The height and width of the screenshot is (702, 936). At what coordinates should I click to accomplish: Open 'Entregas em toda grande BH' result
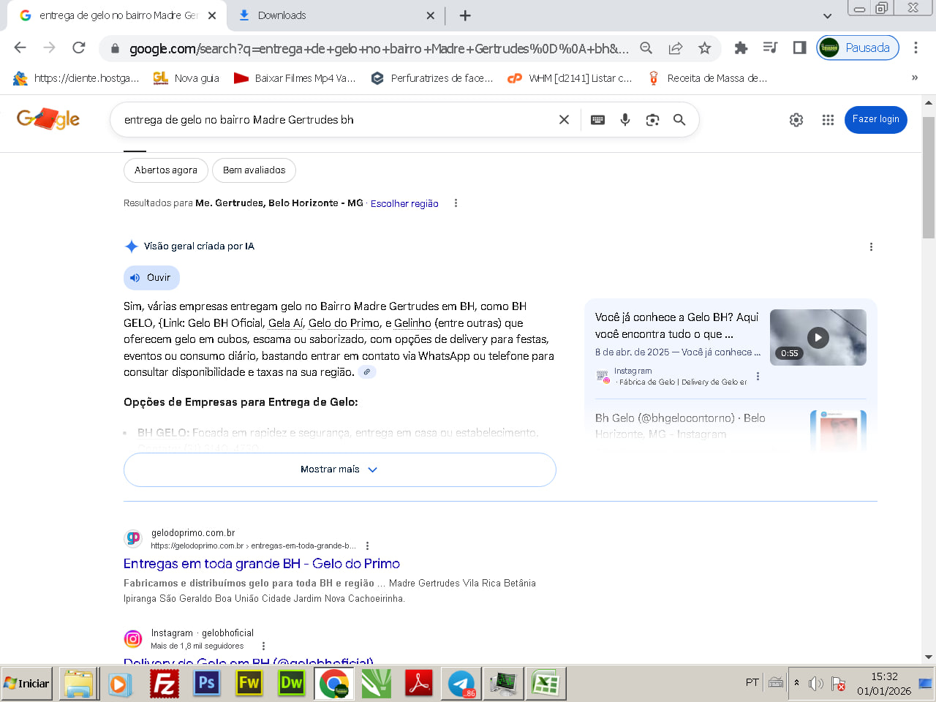pyautogui.click(x=261, y=564)
